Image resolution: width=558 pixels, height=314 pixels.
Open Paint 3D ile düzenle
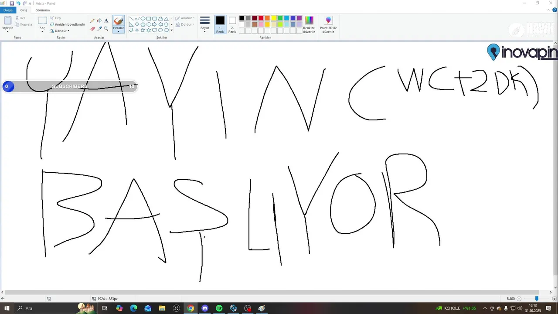[328, 24]
